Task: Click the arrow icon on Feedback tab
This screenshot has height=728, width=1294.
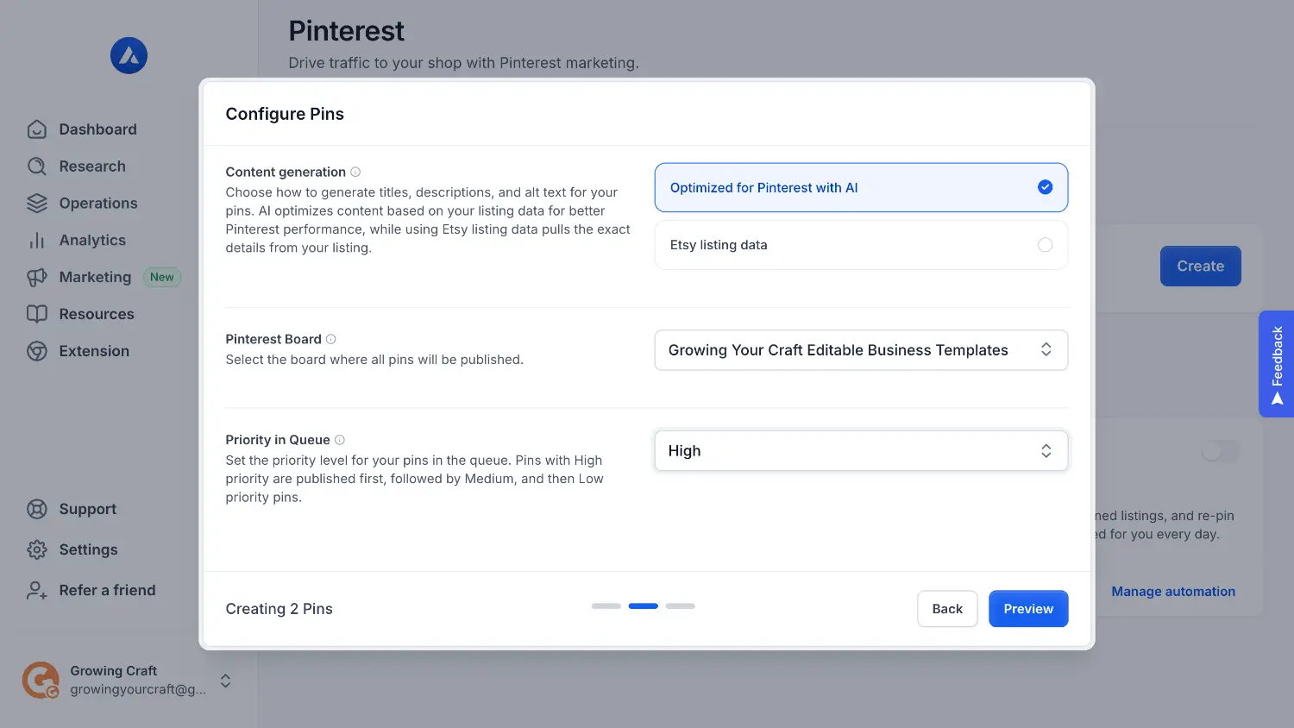Action: click(1278, 399)
